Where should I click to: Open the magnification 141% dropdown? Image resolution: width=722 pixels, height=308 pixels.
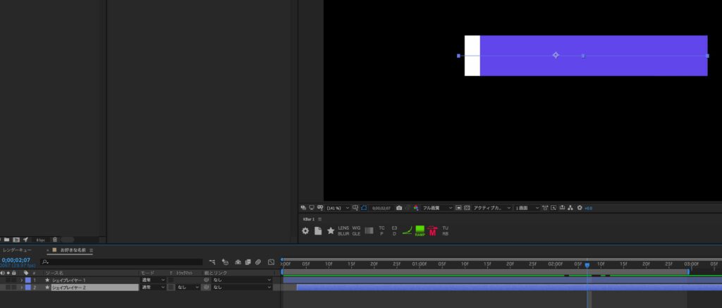pyautogui.click(x=338, y=208)
